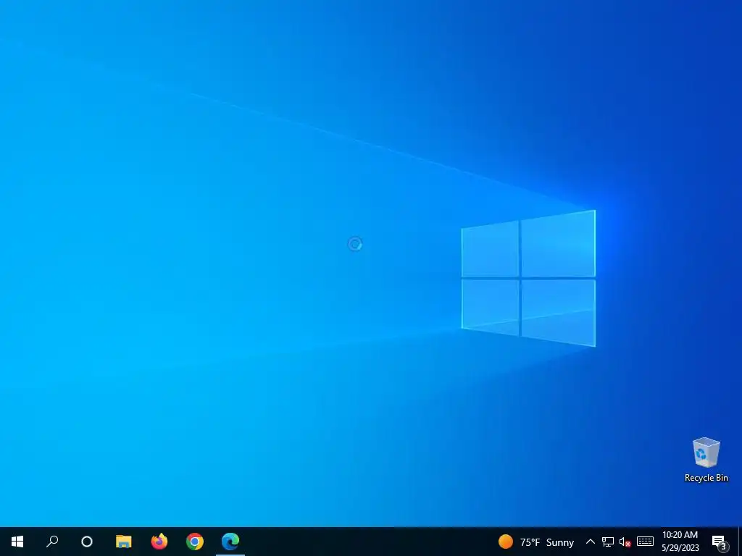The height and width of the screenshot is (556, 742).
Task: Launch Google Chrome from taskbar
Action: pyautogui.click(x=194, y=542)
